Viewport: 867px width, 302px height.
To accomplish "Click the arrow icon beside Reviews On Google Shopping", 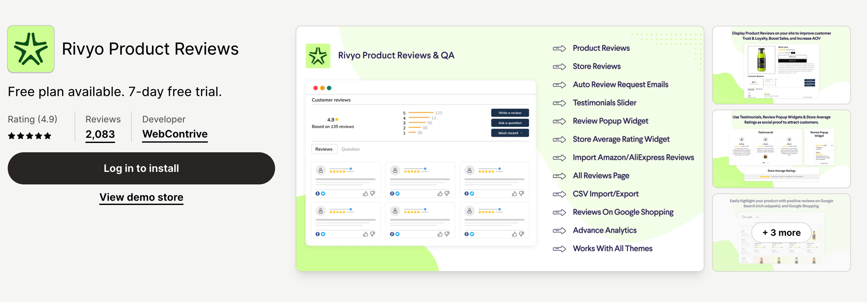I will (559, 212).
